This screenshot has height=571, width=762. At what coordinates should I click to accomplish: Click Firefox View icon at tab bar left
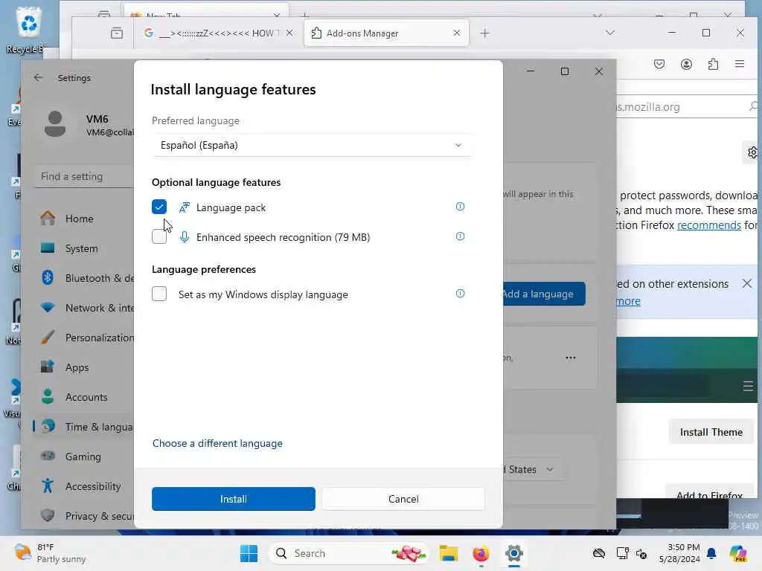pyautogui.click(x=117, y=33)
